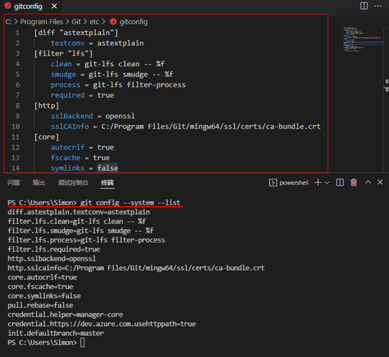This screenshot has width=389, height=357.
Task: Expand the Git breadcrumb folder
Action: (76, 22)
